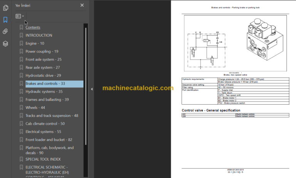This screenshot has height=178, width=296.
Task: Click bookmark icon next to SPECIAL TOOL INDEX
Action: (21, 159)
